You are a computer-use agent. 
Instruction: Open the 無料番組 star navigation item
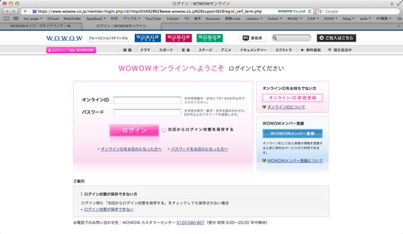[x=310, y=50]
